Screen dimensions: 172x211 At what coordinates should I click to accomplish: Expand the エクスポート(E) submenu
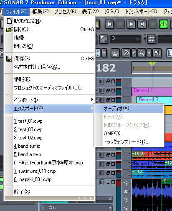49,109
